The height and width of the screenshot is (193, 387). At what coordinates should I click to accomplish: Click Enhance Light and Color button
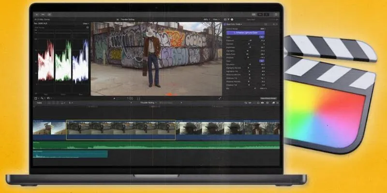tap(246, 33)
